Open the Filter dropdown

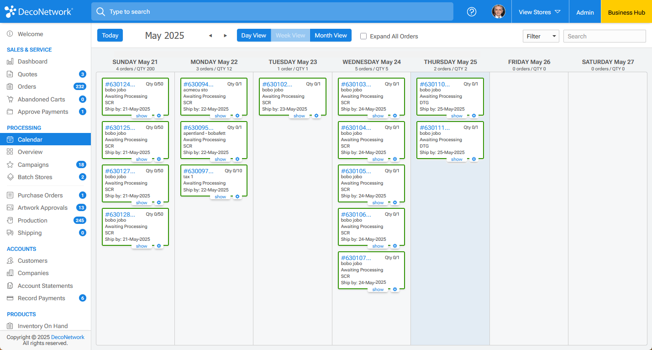(541, 36)
